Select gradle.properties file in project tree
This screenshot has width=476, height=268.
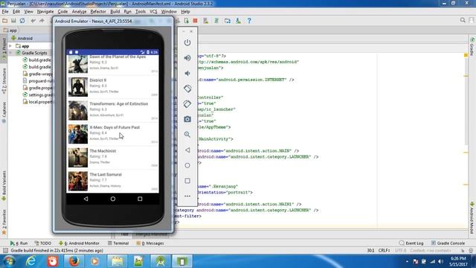click(37, 88)
